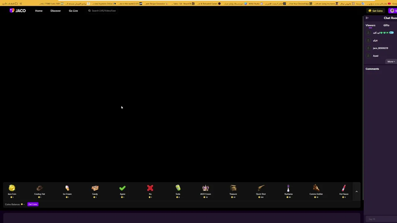Select viewer name Ayed
This screenshot has height=223, width=397.
tap(376, 56)
